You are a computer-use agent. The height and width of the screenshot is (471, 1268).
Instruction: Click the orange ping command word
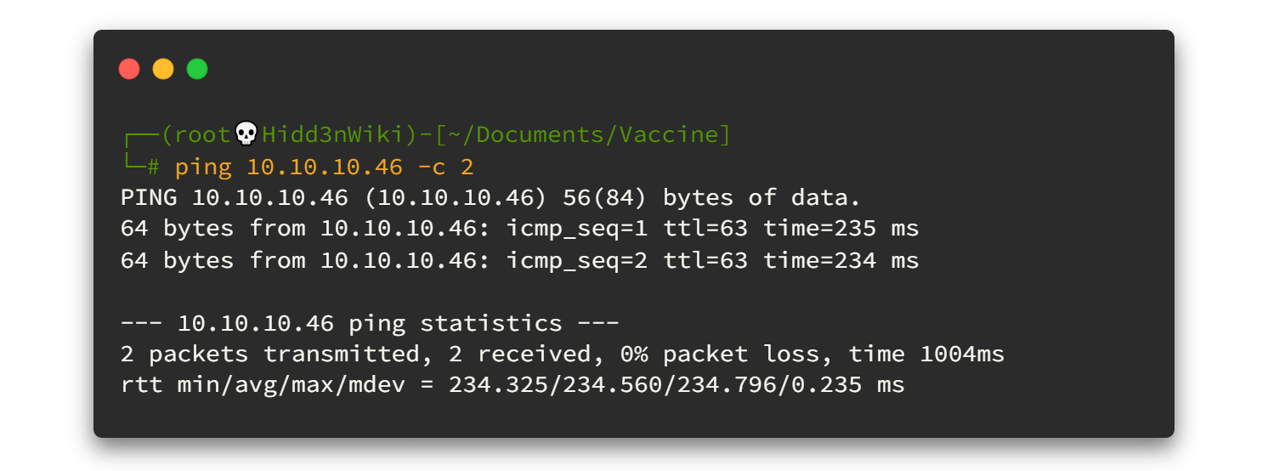tap(203, 166)
